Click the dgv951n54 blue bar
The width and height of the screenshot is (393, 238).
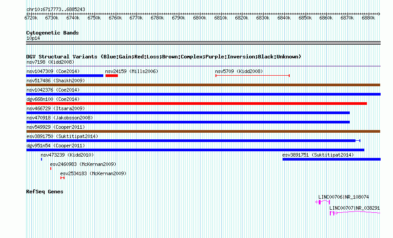click(195, 150)
